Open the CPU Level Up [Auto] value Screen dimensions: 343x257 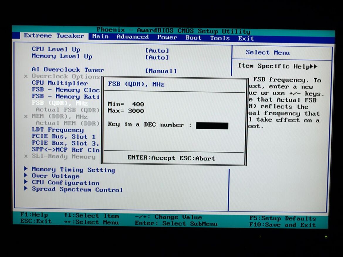157,51
